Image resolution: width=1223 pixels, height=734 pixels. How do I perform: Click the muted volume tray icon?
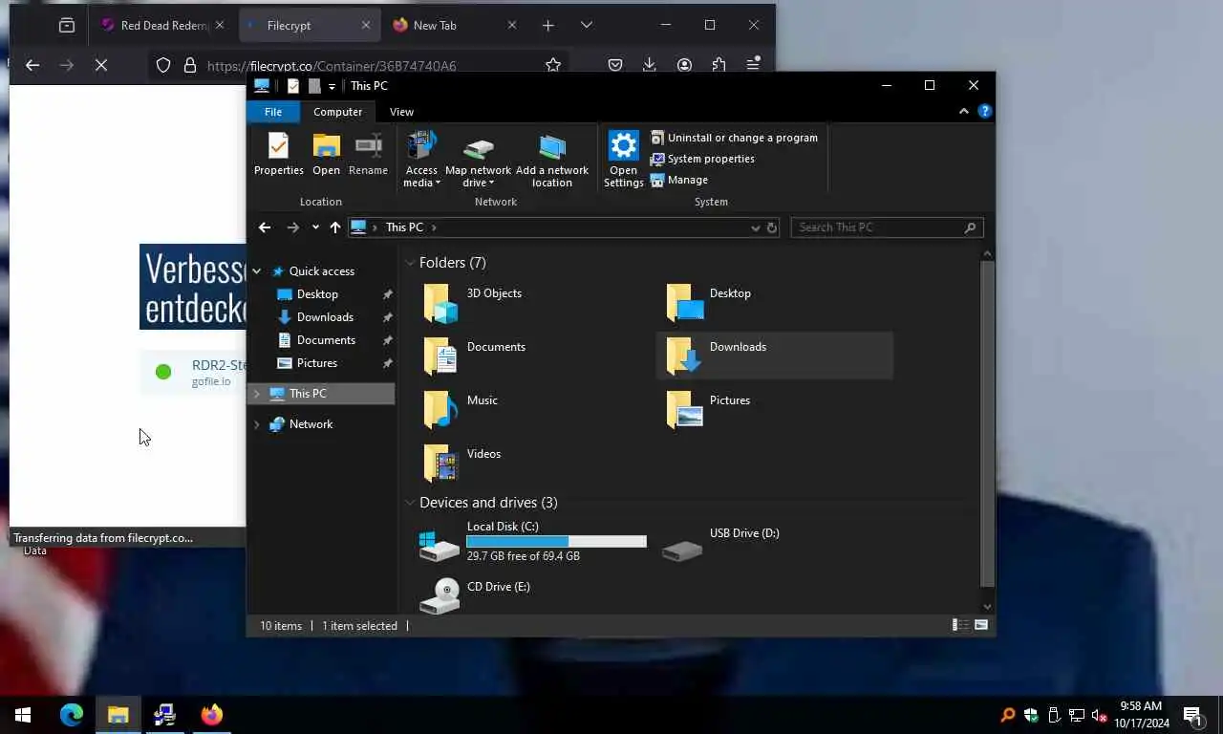[1099, 715]
